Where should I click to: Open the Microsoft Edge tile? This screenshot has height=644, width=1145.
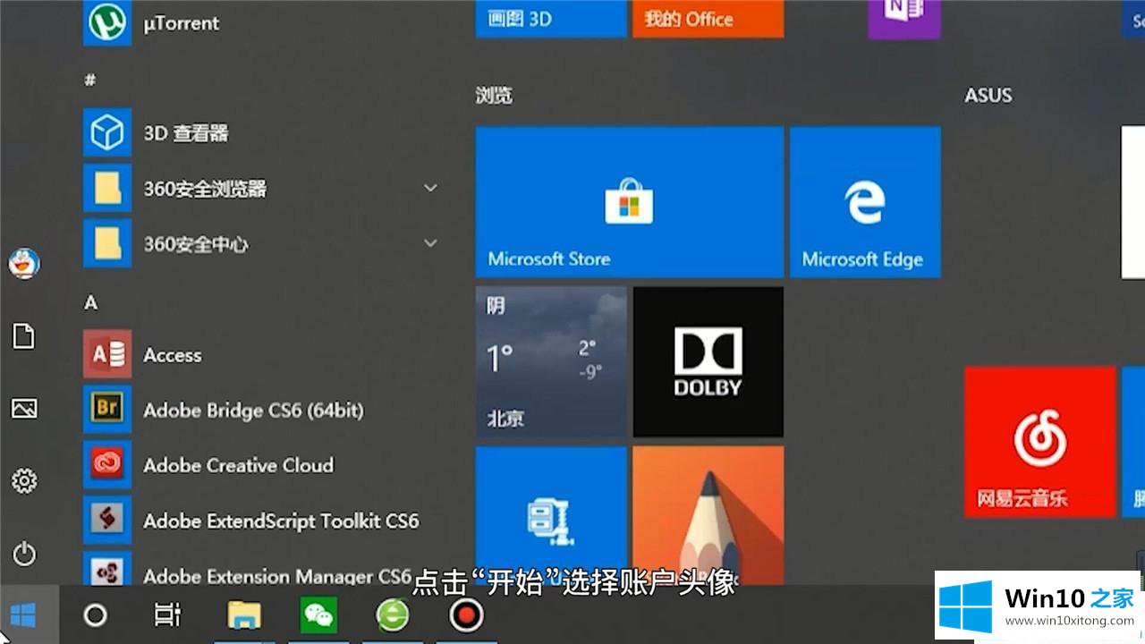click(865, 202)
